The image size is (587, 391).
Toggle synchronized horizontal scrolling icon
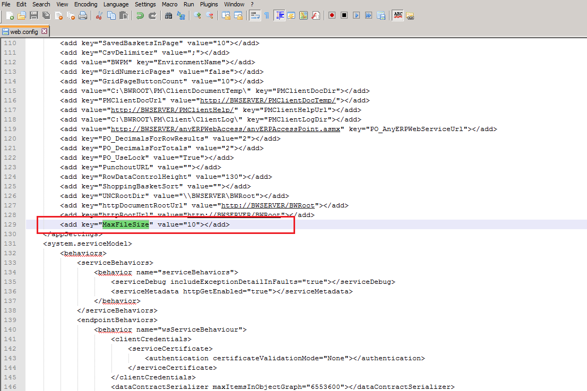tap(238, 16)
